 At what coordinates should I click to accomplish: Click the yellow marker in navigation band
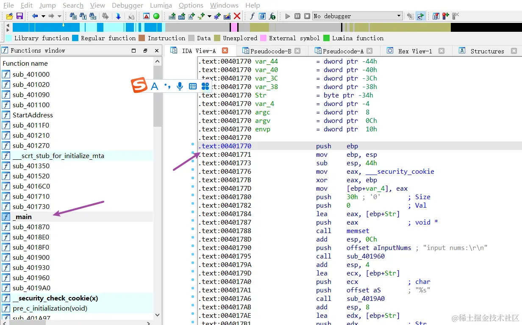[64, 25]
